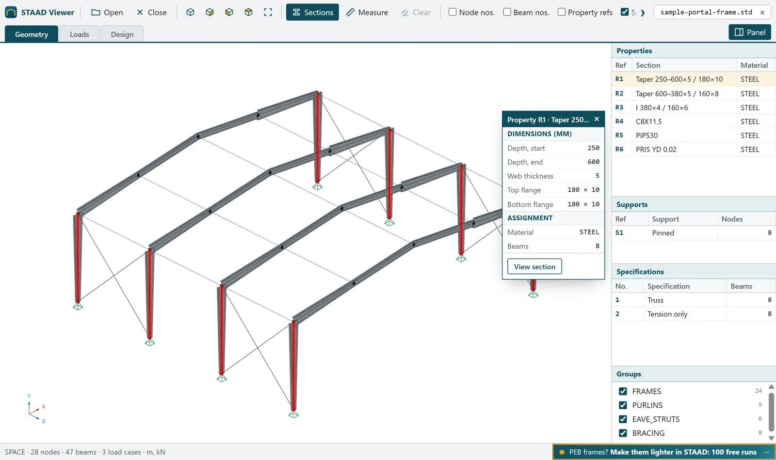The image size is (776, 460).
Task: Open a file with the Open button
Action: tap(107, 12)
